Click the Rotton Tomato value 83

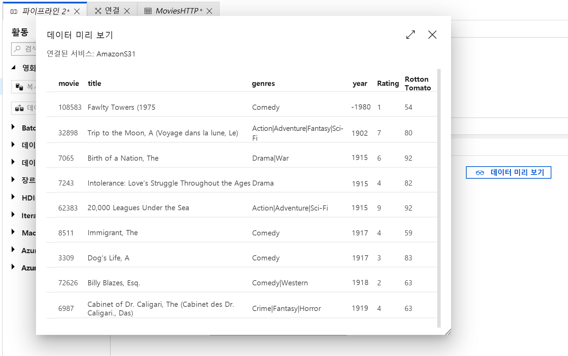coord(409,258)
